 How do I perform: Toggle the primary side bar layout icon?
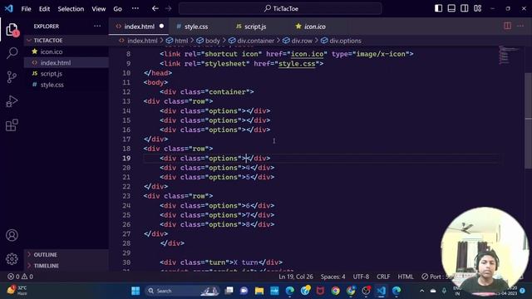click(x=438, y=8)
